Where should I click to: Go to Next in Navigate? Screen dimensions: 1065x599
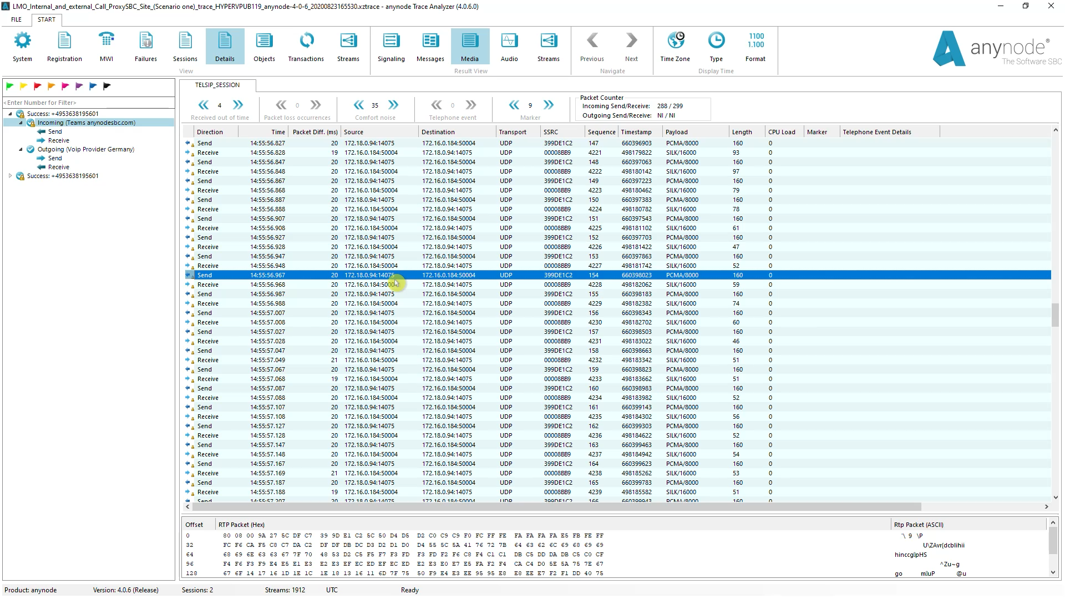631,47
